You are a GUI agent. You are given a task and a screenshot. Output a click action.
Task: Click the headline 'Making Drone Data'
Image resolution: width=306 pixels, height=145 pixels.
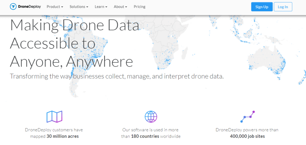click(74, 26)
